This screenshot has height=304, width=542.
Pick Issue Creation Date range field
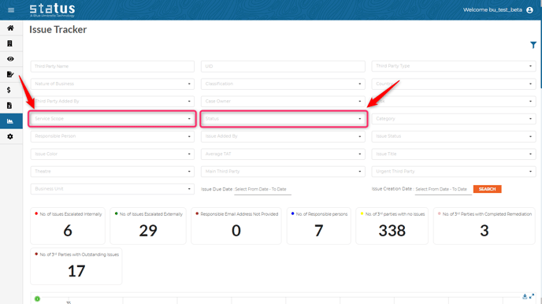pyautogui.click(x=444, y=189)
